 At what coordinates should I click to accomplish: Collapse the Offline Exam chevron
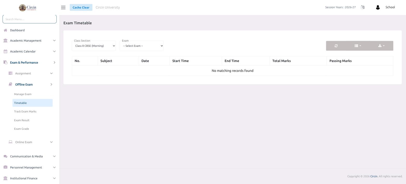tap(51, 85)
